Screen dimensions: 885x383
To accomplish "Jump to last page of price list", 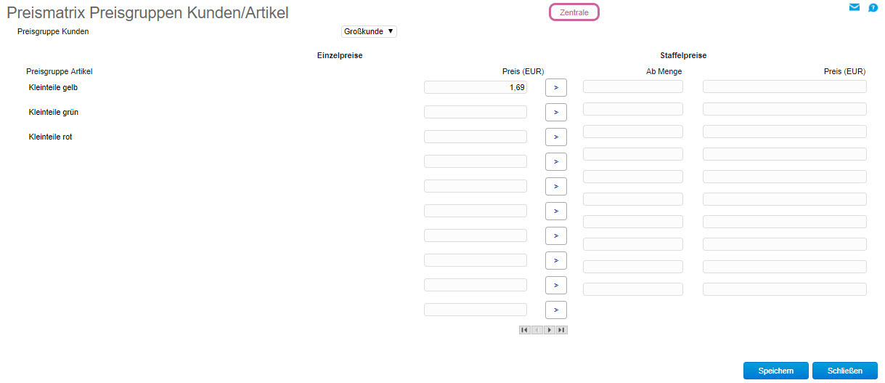I will coord(561,330).
